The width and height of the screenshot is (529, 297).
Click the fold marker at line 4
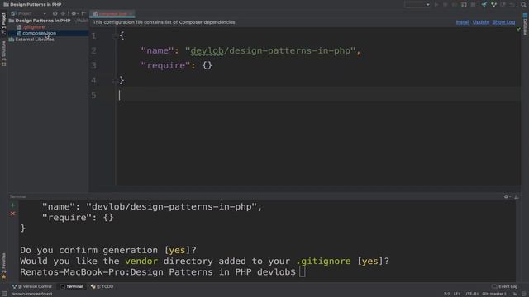115,80
